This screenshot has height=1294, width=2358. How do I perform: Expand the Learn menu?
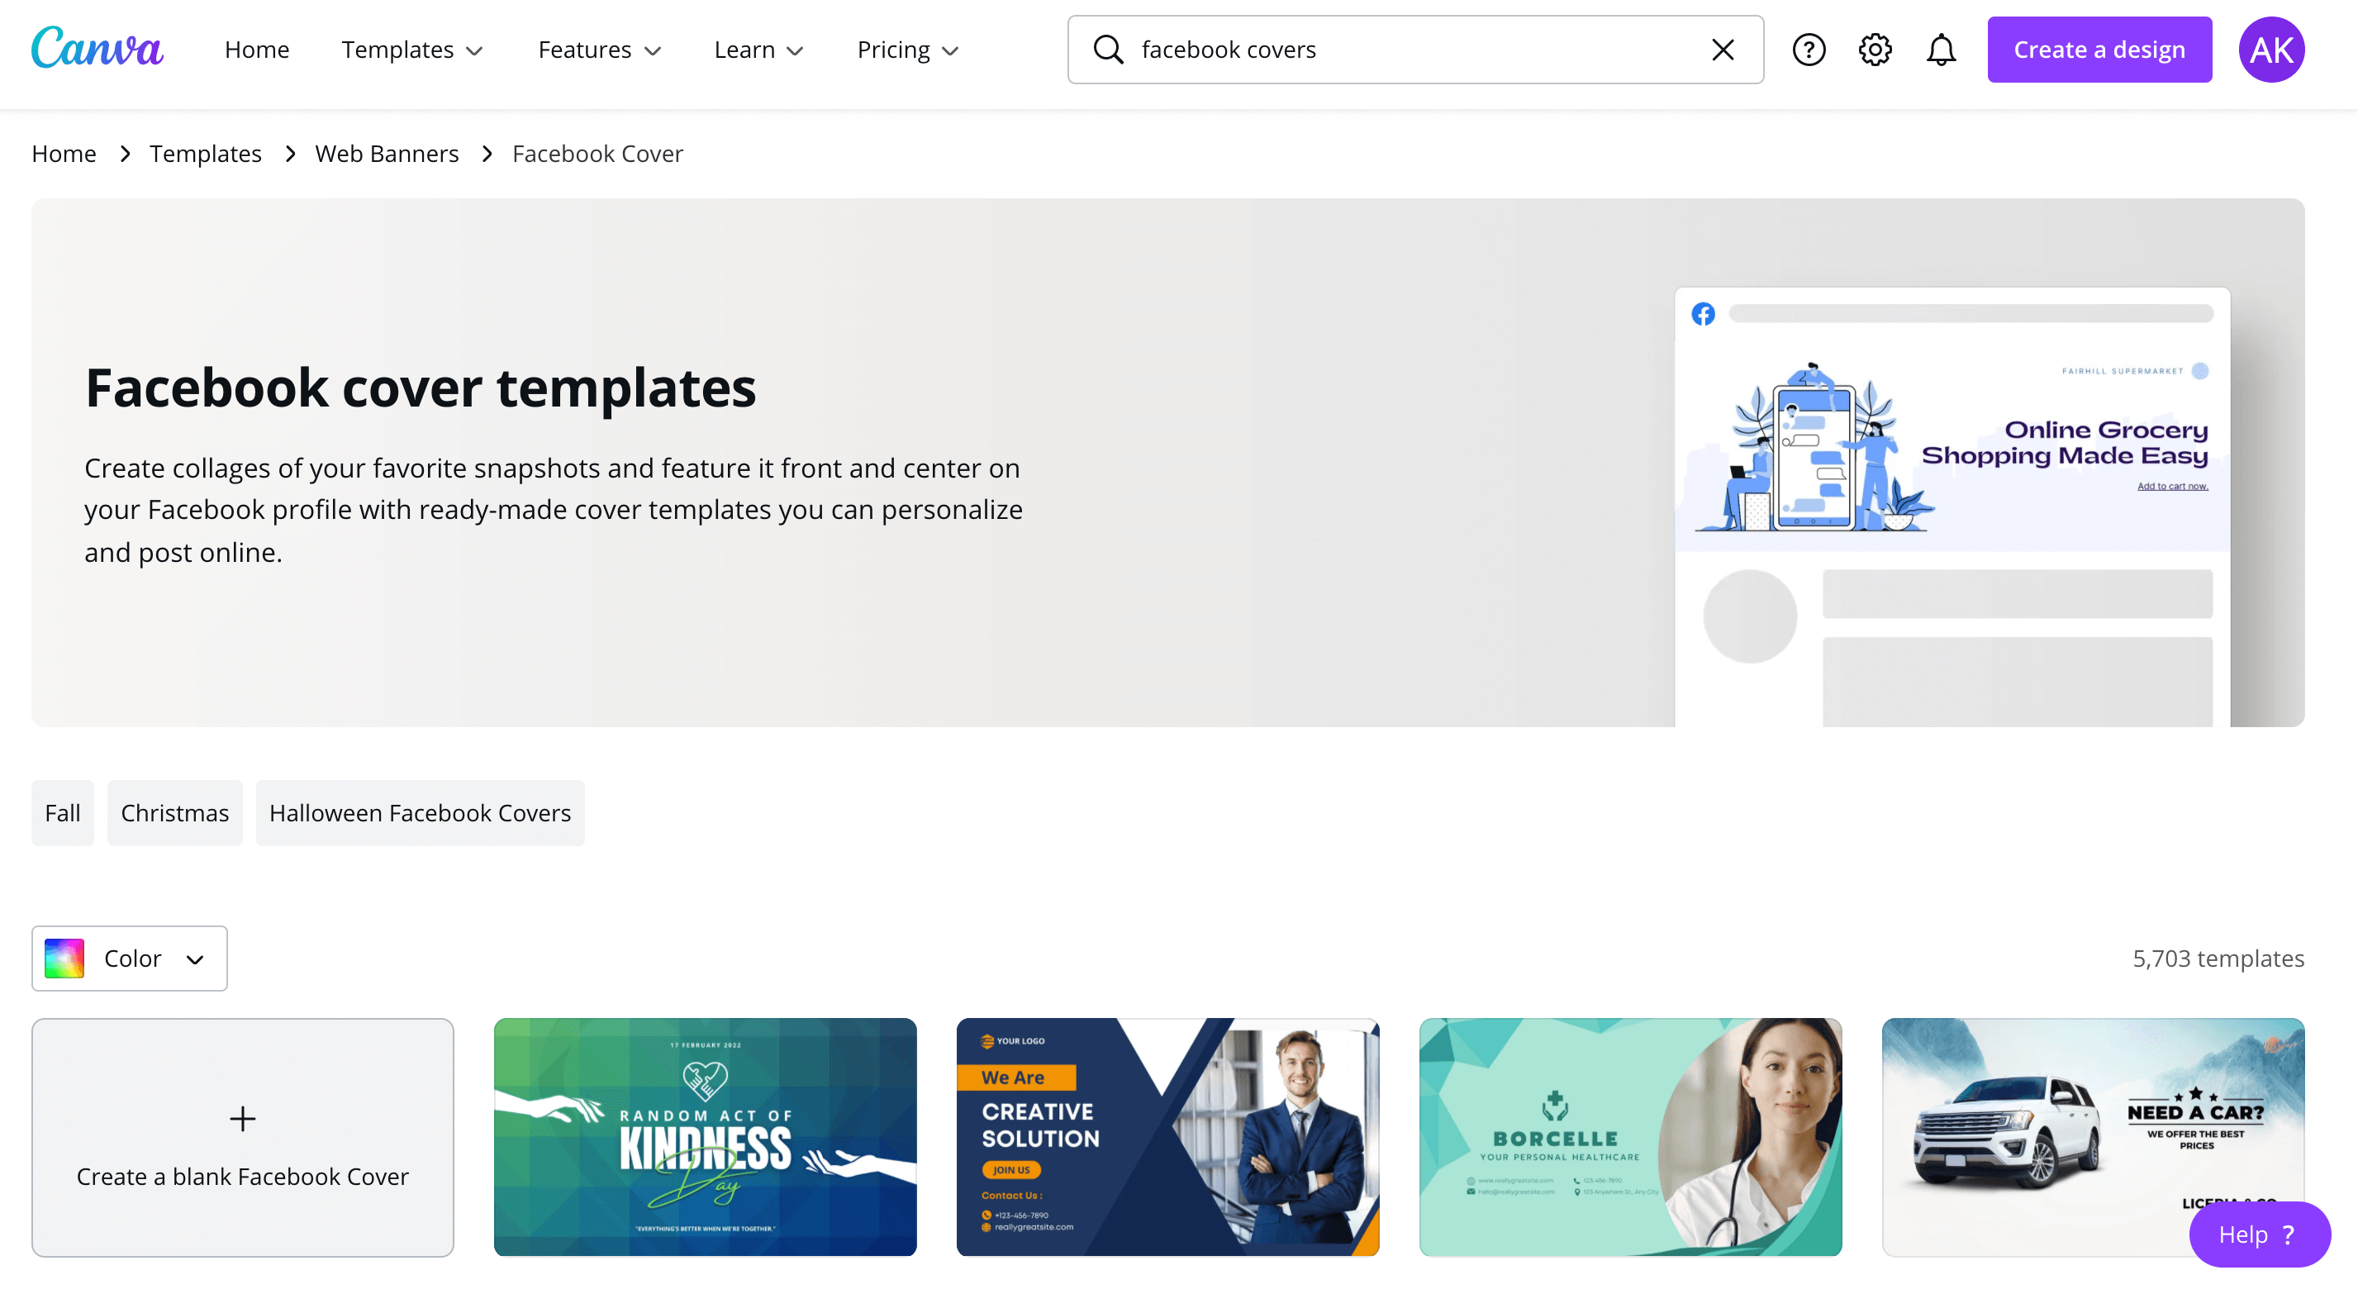[758, 50]
